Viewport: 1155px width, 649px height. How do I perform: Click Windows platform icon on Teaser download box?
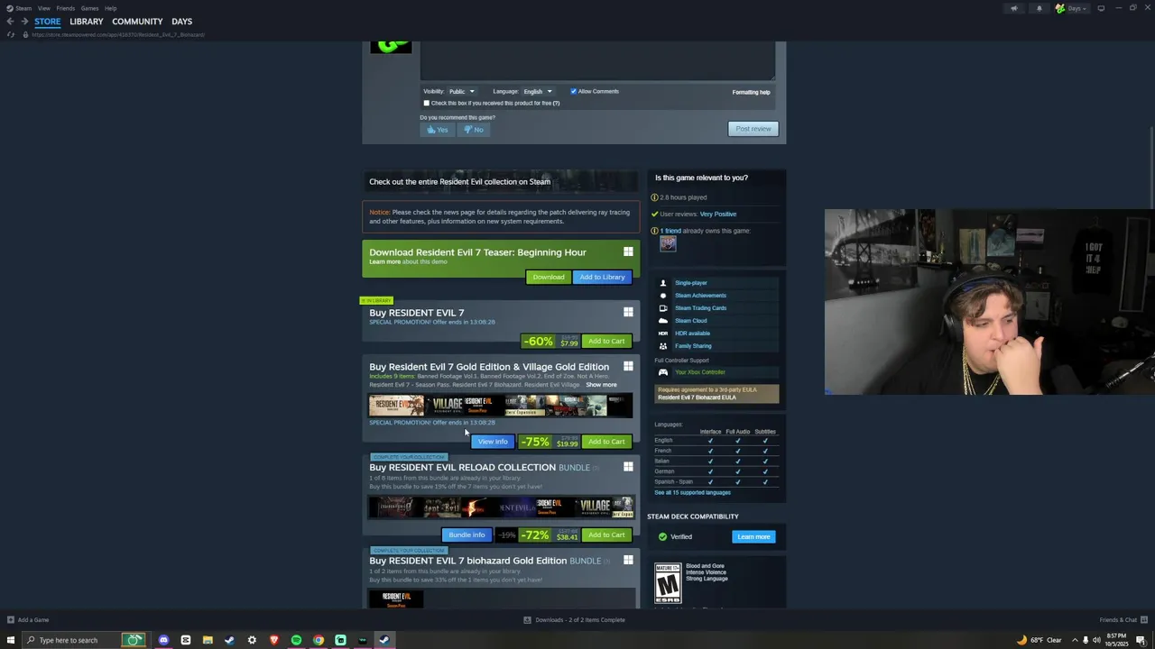click(x=628, y=252)
